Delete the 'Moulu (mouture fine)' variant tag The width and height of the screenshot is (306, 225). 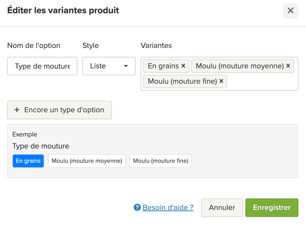pyautogui.click(x=221, y=81)
